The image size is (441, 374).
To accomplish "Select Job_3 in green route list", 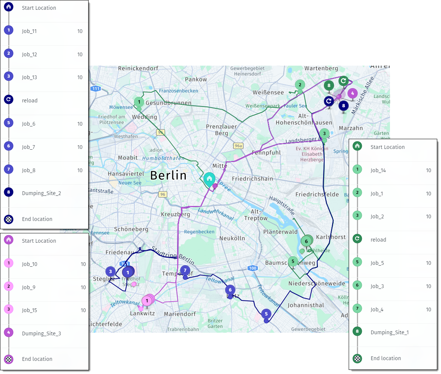I will (x=393, y=286).
